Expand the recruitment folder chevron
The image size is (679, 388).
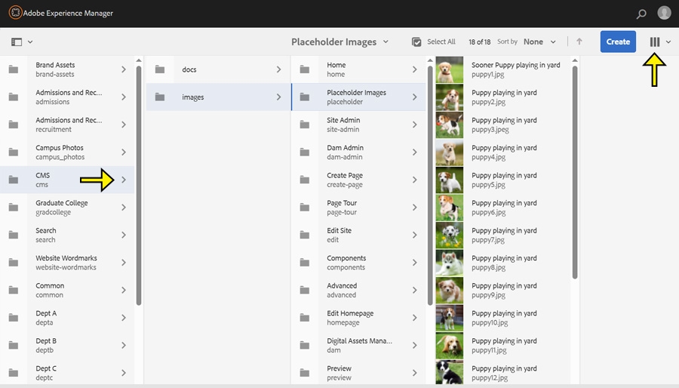tap(124, 125)
